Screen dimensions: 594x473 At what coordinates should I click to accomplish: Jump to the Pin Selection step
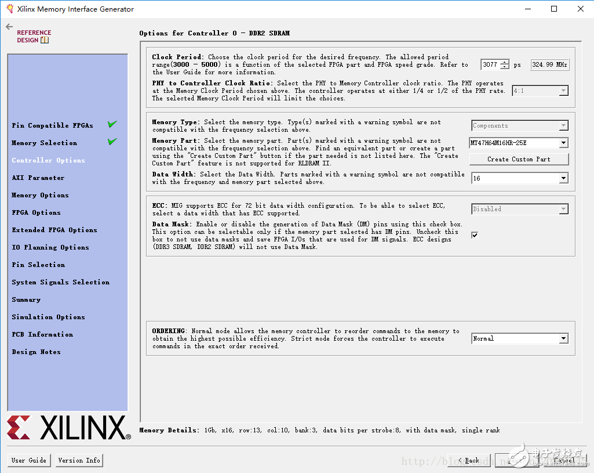[39, 265]
